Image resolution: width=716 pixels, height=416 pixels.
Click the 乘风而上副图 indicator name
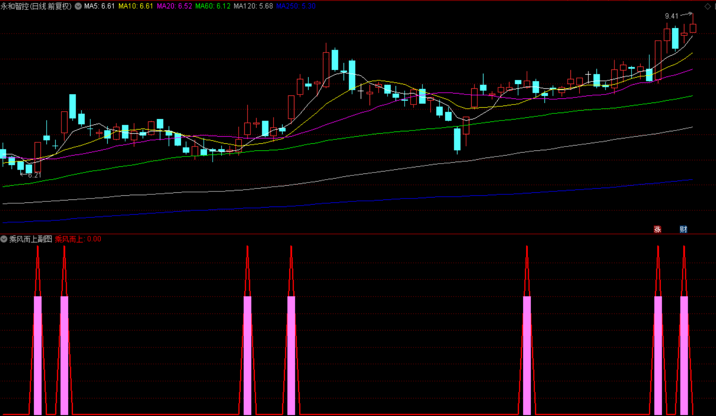(x=31, y=239)
